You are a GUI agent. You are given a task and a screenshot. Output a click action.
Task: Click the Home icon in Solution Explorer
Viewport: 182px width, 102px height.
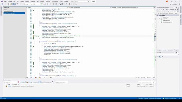[162, 9]
